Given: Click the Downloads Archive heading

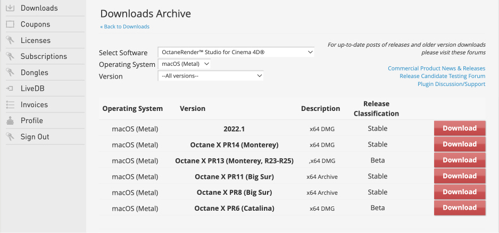Looking at the screenshot, I should coord(145,14).
